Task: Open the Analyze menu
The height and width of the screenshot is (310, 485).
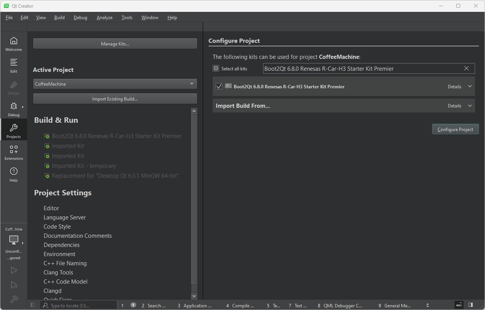Action: (104, 18)
